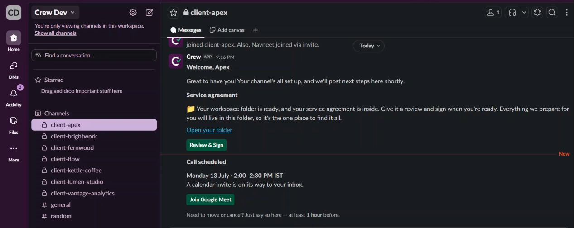Start a huddle with headphones icon
The width and height of the screenshot is (574, 228).
click(512, 13)
